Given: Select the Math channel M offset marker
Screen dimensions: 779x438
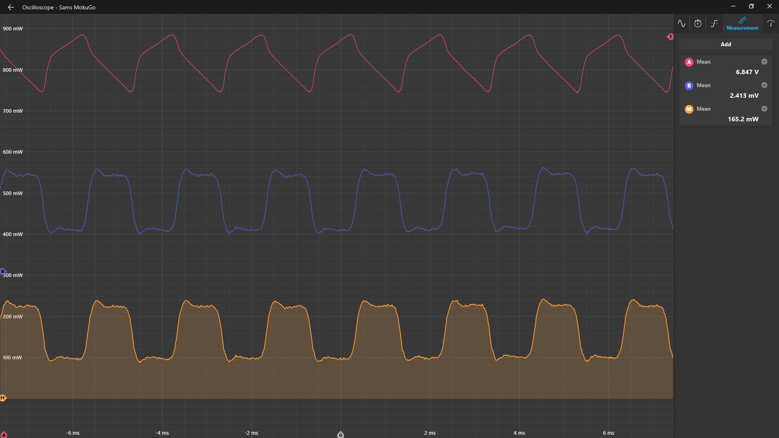Looking at the screenshot, I should [3, 398].
